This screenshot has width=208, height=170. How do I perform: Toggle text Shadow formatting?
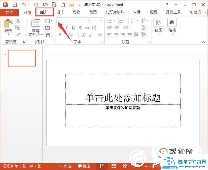(x=80, y=28)
